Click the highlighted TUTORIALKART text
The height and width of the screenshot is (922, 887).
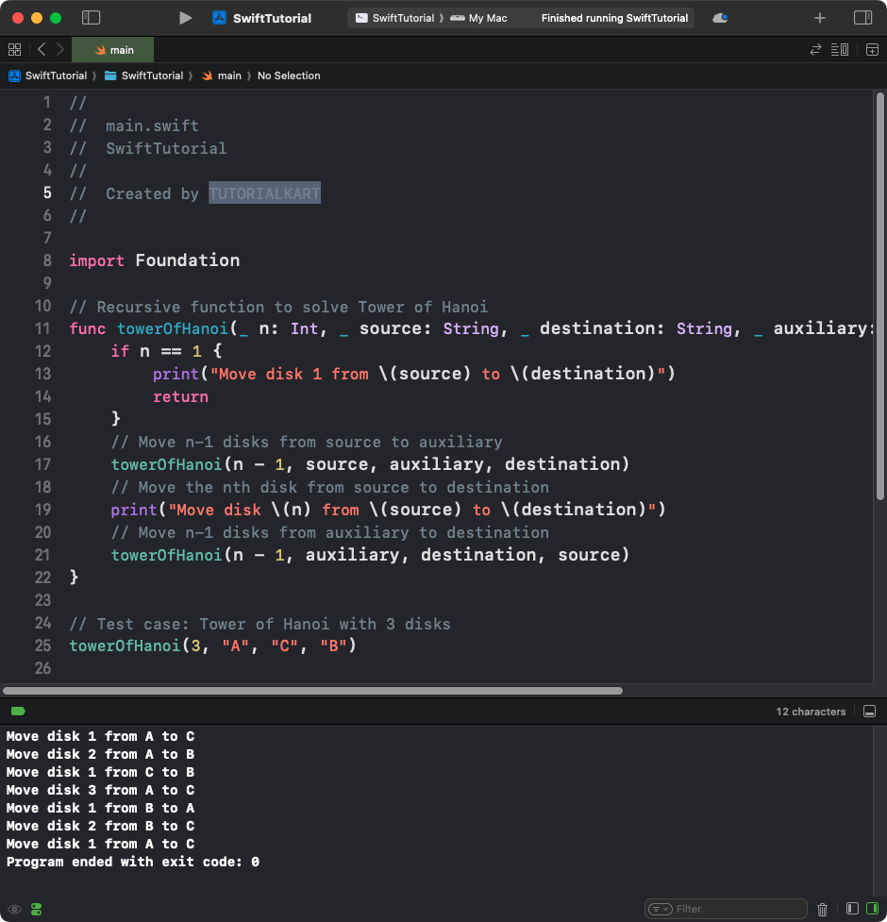(x=264, y=193)
